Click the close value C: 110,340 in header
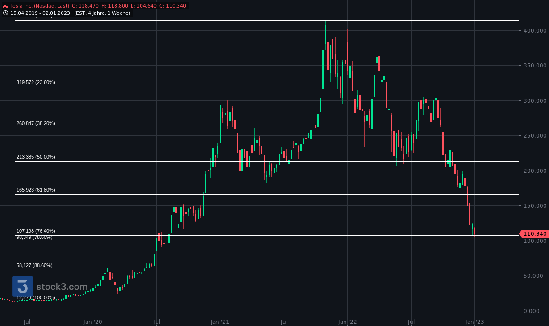 click(173, 6)
